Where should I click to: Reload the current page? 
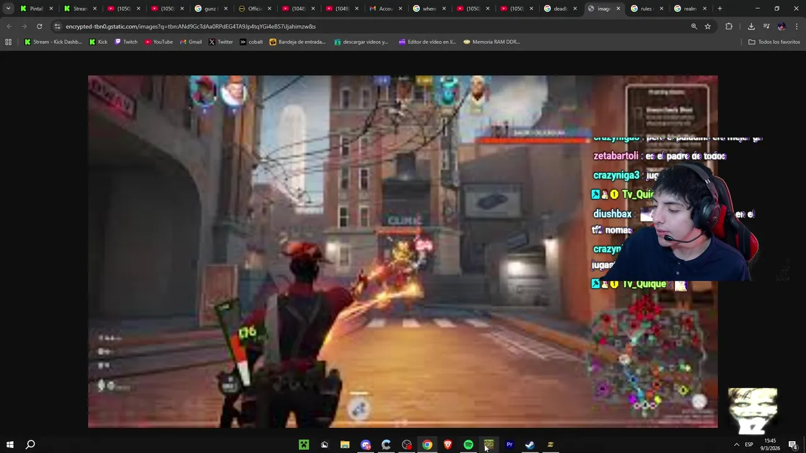39,26
